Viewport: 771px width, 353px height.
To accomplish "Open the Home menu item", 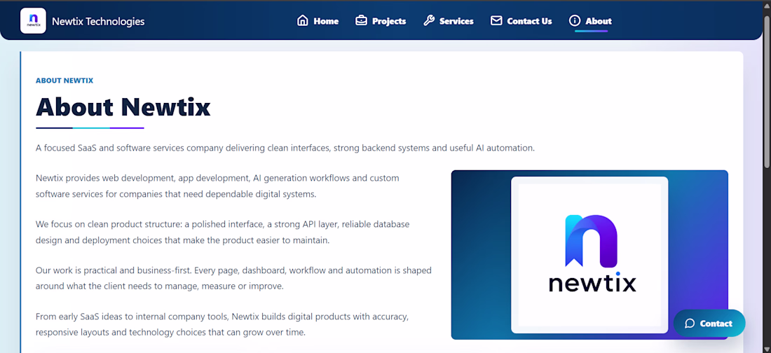I will click(318, 21).
